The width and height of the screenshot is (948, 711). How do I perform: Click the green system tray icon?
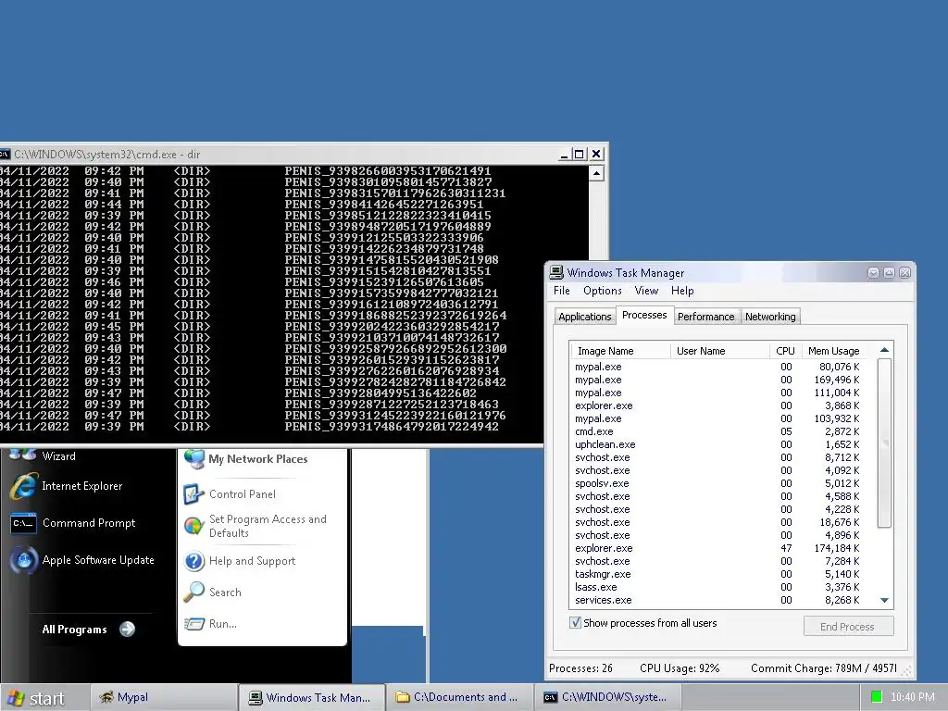876,696
